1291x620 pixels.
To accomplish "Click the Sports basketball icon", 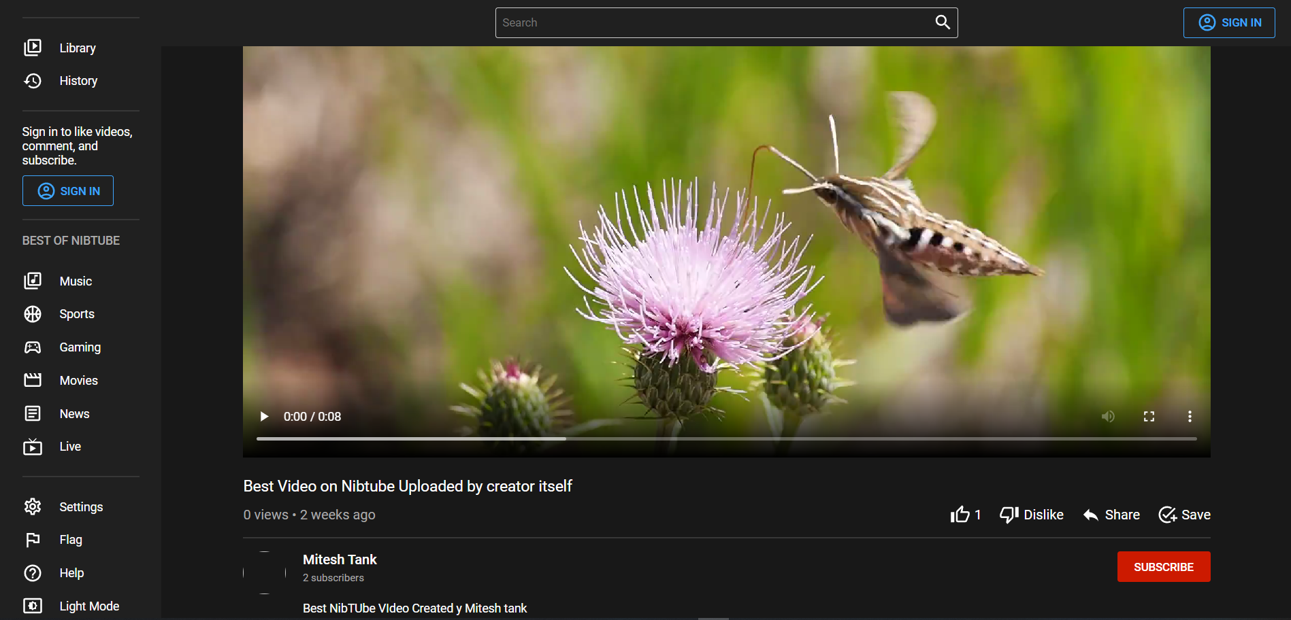I will [33, 314].
